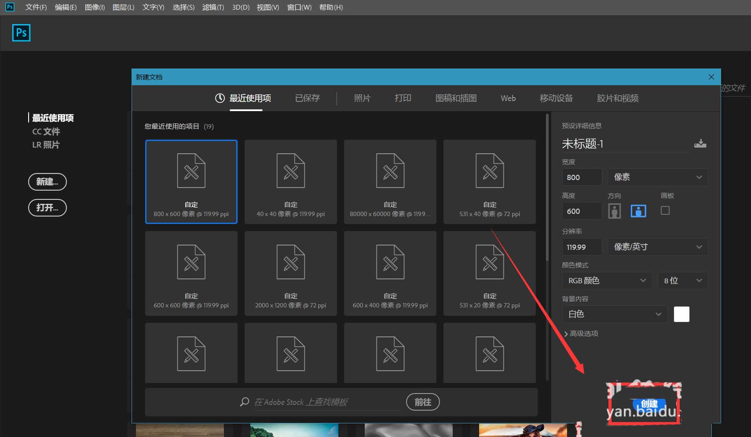Click the 前往 button
The image size is (751, 437).
(x=423, y=402)
